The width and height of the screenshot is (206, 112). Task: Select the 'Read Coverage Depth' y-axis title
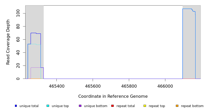8,42
